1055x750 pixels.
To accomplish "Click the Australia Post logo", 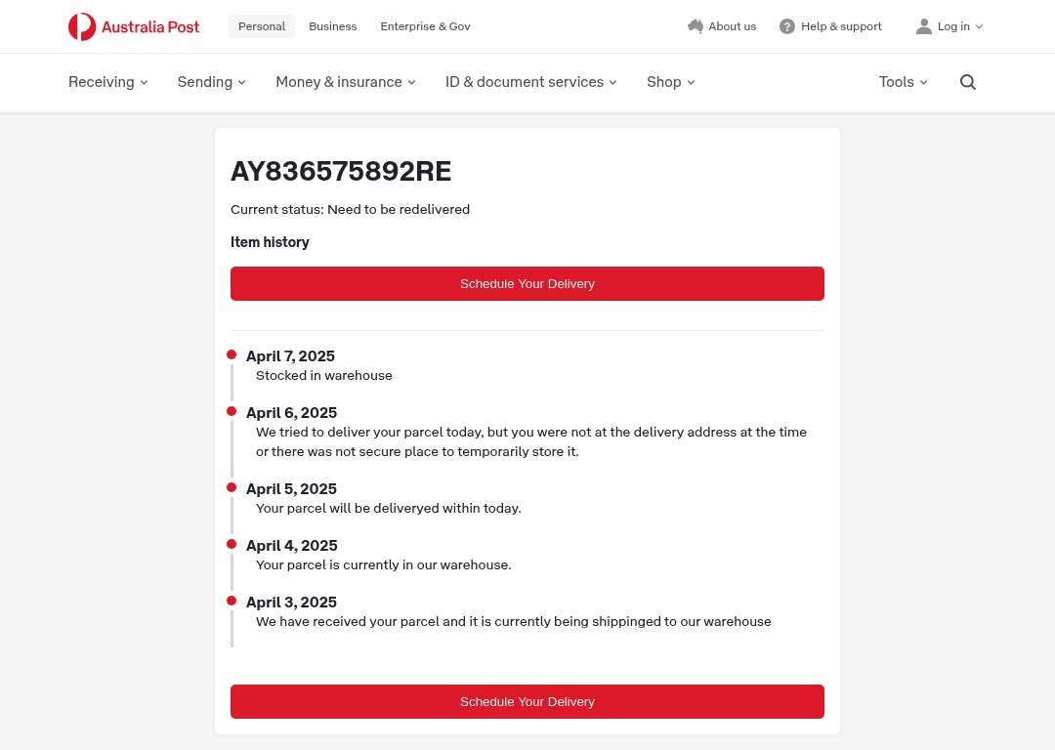I will (x=134, y=27).
